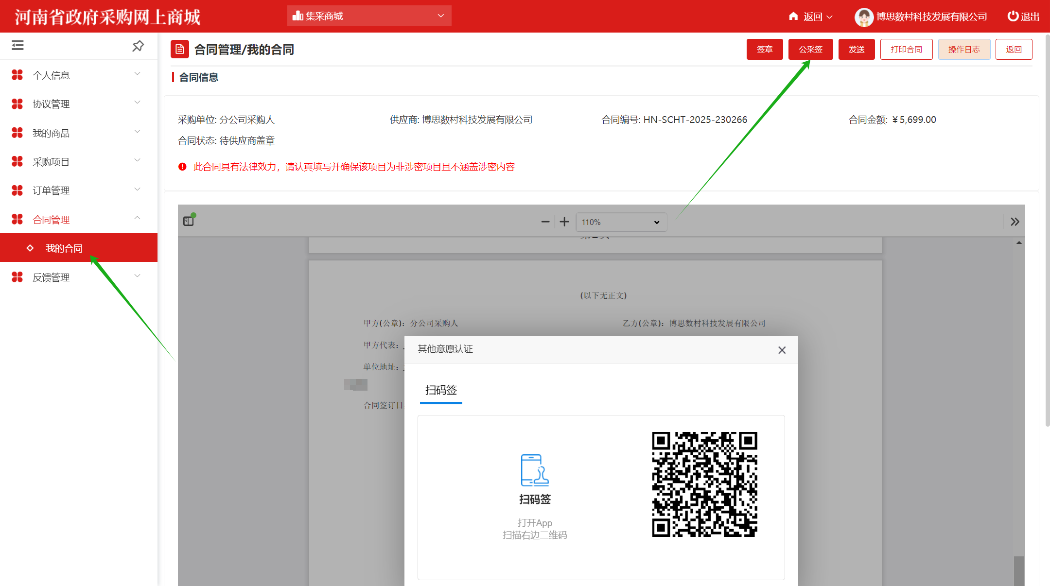
Task: Click the 个人信息 red clover icon
Action: 17,75
